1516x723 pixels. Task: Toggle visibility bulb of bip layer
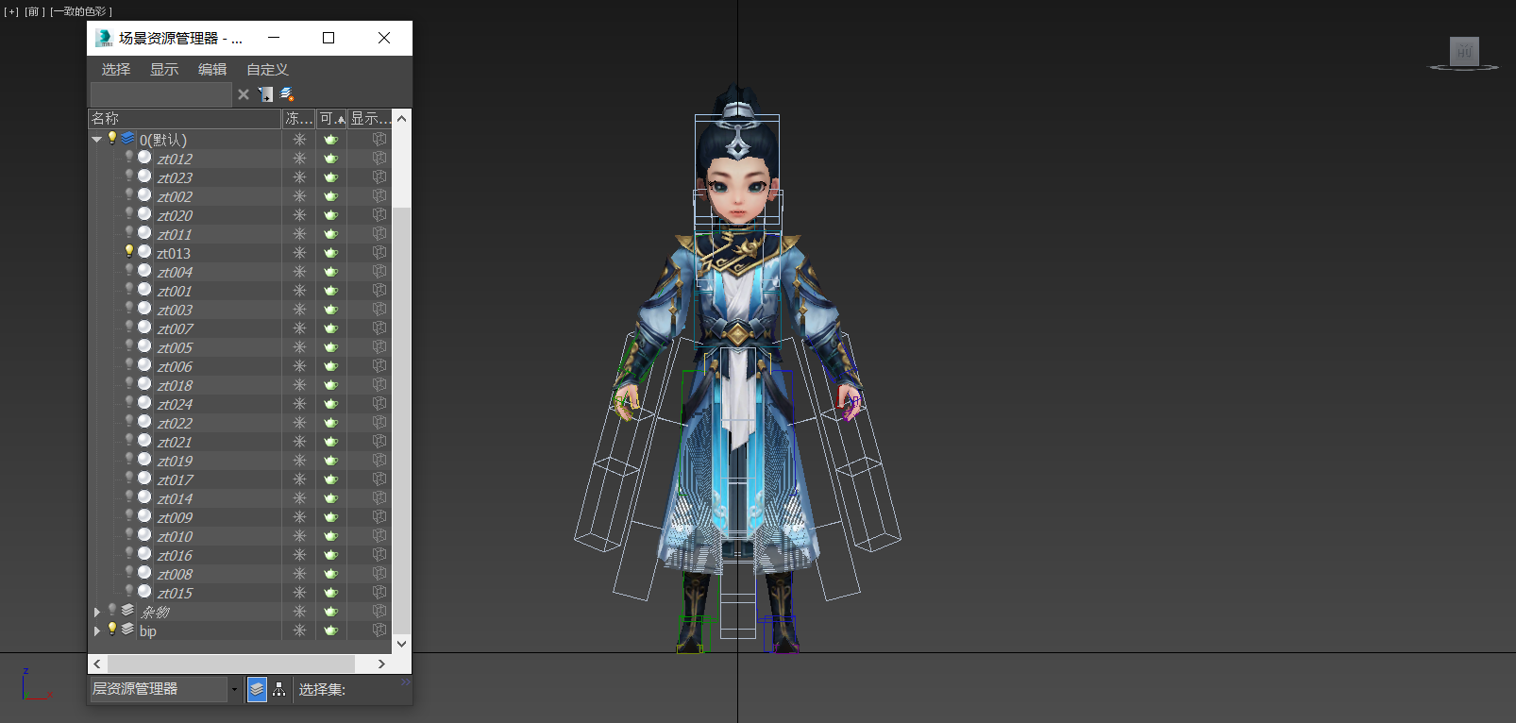click(112, 629)
